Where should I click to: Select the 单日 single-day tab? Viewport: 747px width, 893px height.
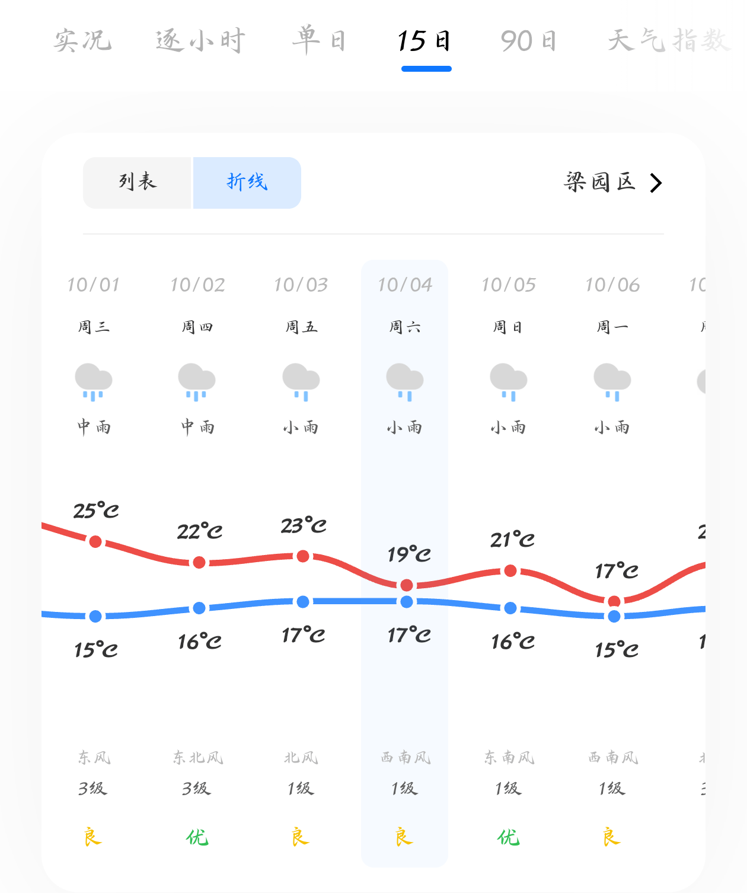(x=319, y=41)
